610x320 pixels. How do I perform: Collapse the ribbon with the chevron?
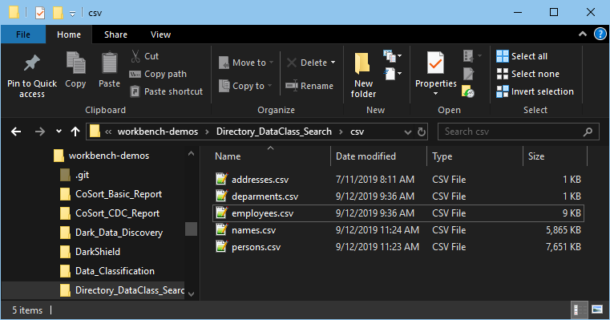[583, 34]
